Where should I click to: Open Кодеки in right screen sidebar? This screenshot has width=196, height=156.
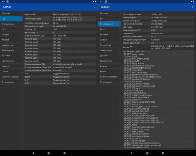(109, 66)
